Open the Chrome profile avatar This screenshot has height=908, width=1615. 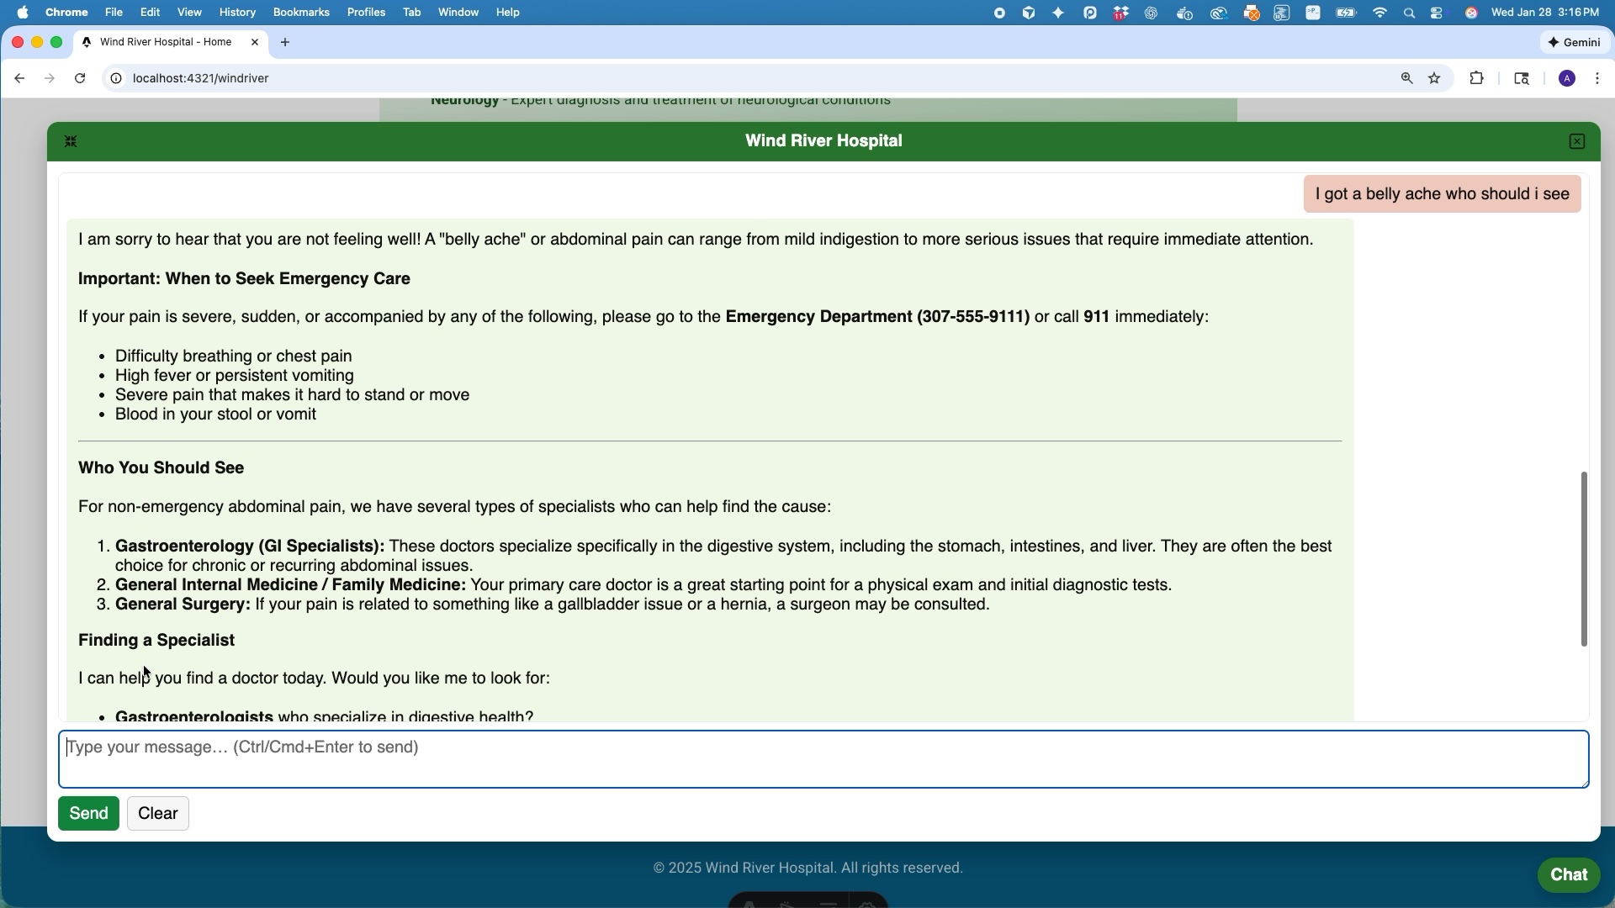[x=1566, y=78]
